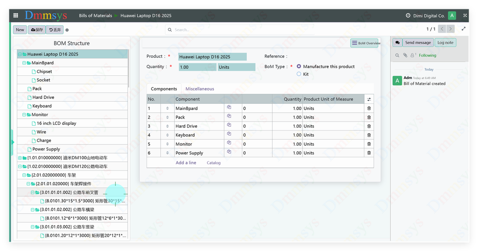Go to the previous record arrow

(x=442, y=29)
